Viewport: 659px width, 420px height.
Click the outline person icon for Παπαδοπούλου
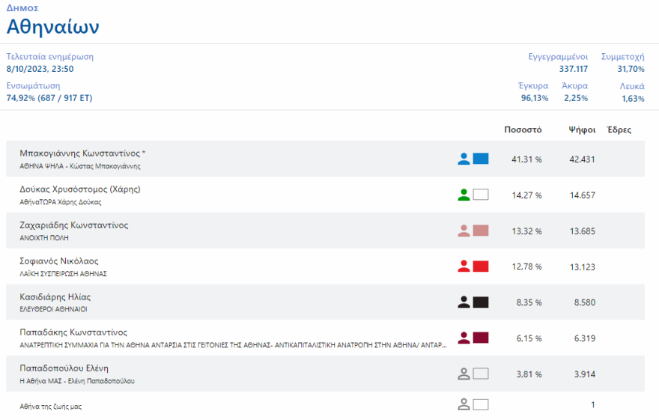click(464, 374)
